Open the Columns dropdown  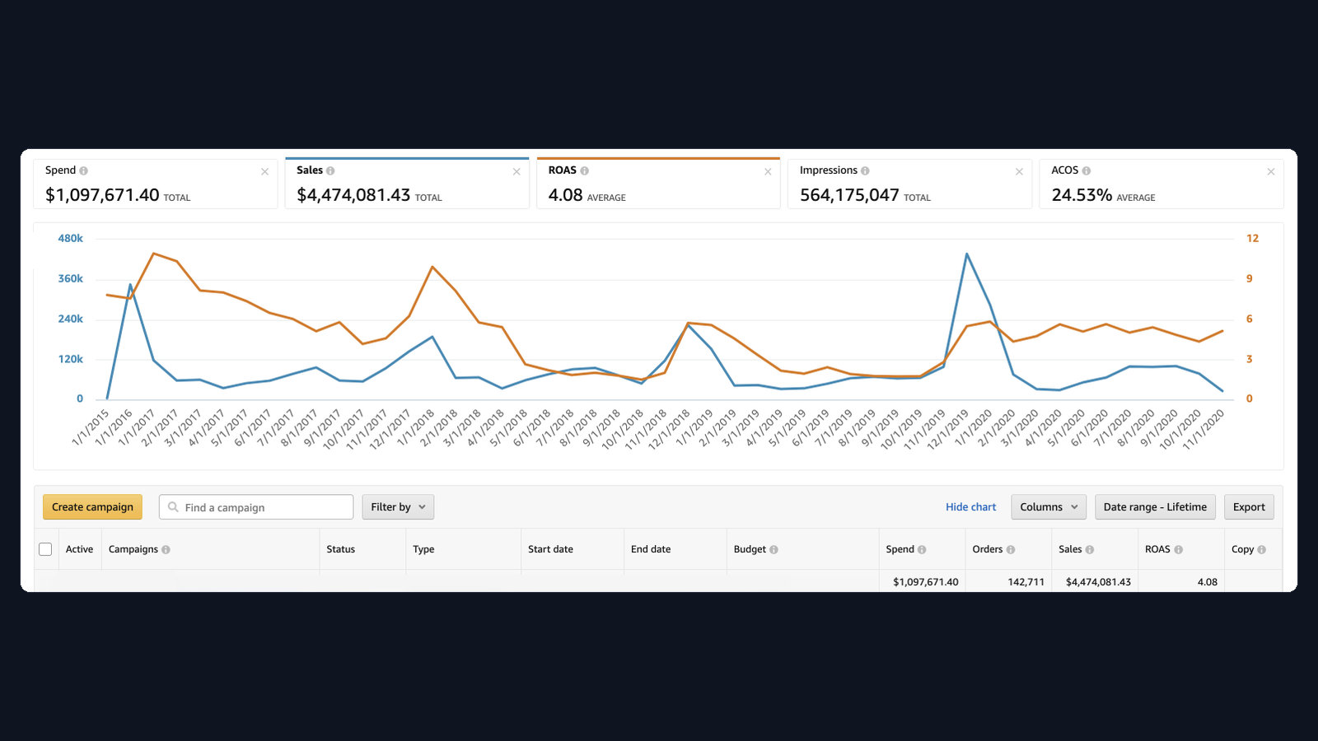tap(1049, 507)
